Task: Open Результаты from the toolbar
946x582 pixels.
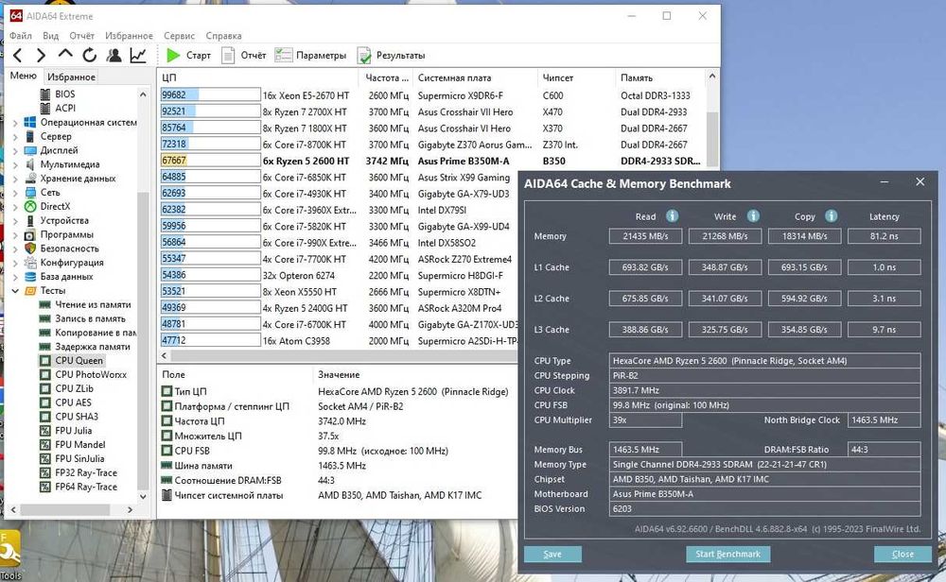Action: [391, 56]
